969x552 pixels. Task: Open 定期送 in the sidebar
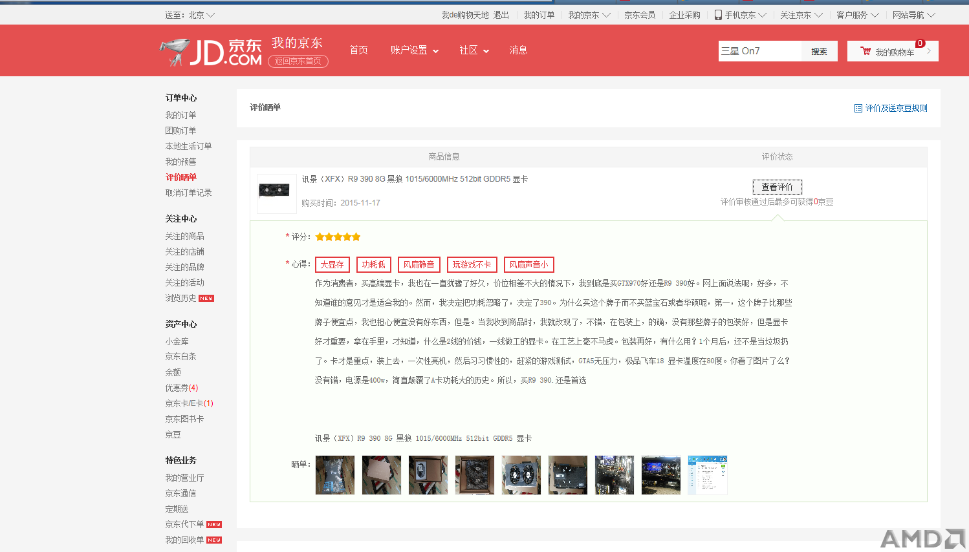click(177, 509)
